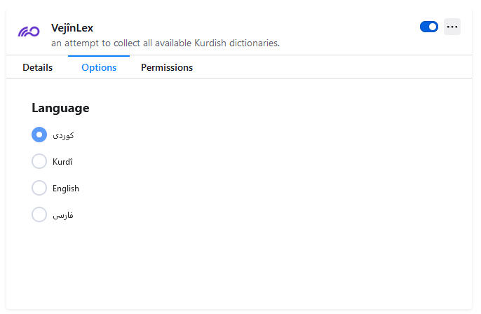Click the کوردی option label text
This screenshot has width=481, height=314.
click(x=63, y=135)
